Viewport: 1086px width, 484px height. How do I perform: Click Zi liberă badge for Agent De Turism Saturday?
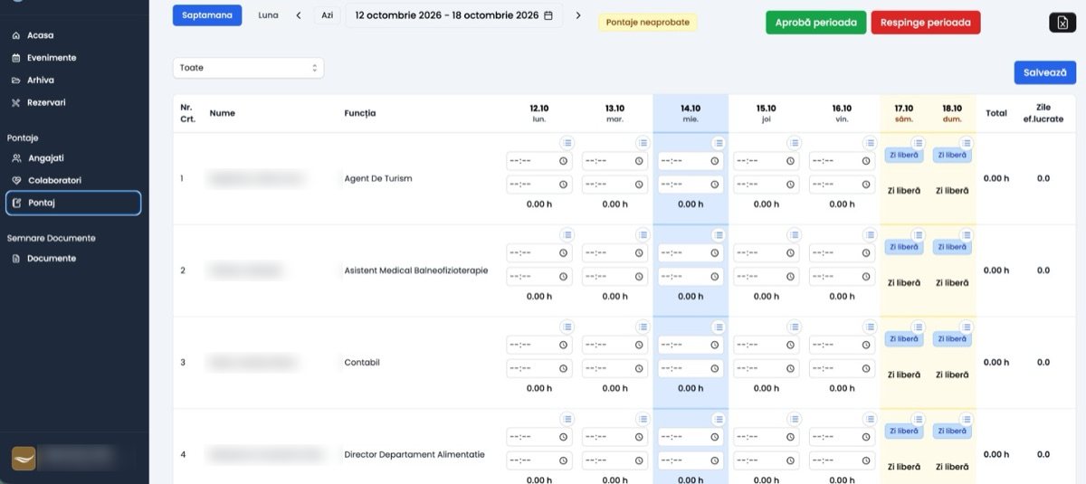903,156
